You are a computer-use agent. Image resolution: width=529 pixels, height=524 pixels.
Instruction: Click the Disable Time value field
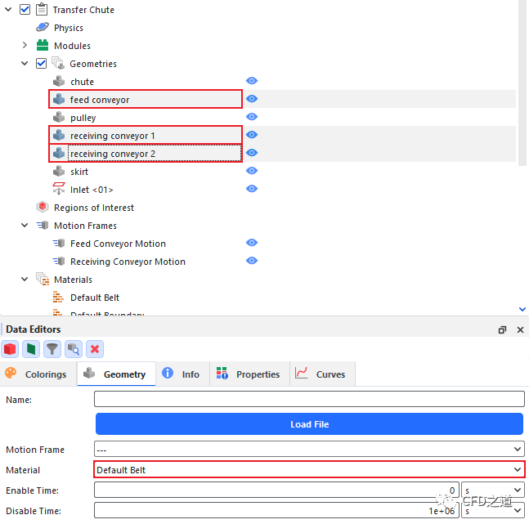coord(276,510)
